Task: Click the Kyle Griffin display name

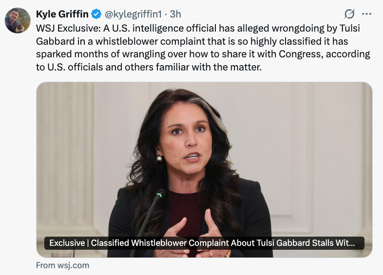Action: [x=62, y=14]
